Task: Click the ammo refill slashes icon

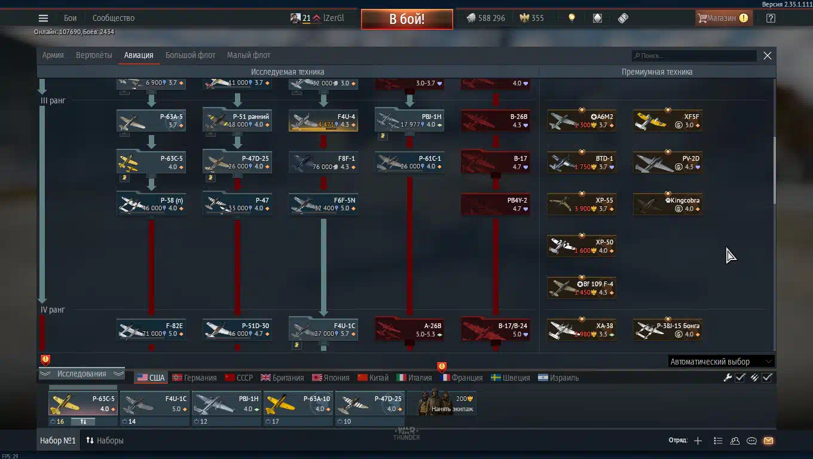Action: [754, 377]
